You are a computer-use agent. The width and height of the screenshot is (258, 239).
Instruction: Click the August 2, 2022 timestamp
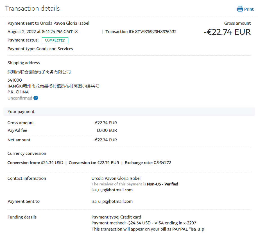click(x=42, y=32)
